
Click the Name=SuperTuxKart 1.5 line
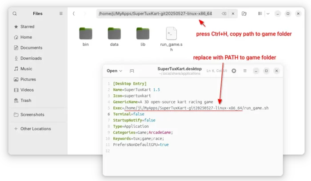click(x=136, y=90)
